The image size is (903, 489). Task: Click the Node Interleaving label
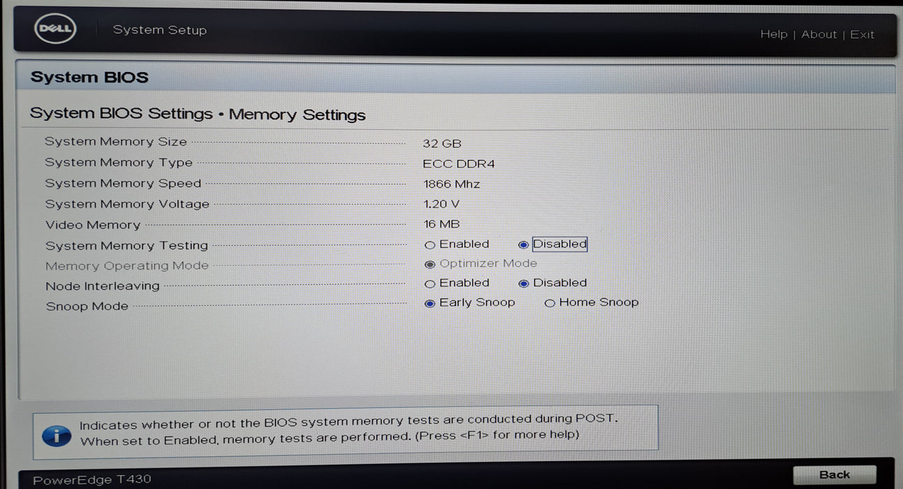click(x=103, y=286)
